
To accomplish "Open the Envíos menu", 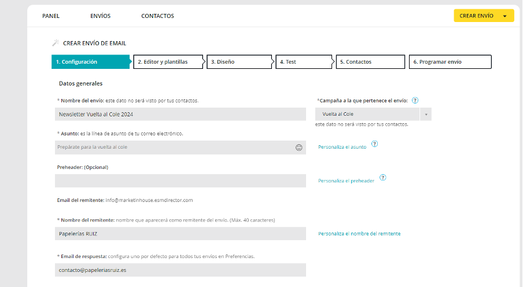I will (x=101, y=16).
